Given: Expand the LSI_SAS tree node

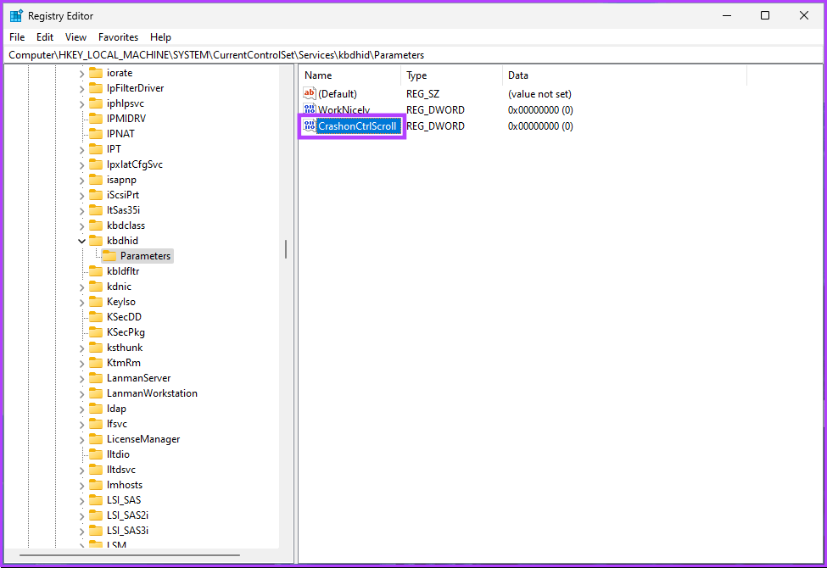Looking at the screenshot, I should [x=81, y=501].
